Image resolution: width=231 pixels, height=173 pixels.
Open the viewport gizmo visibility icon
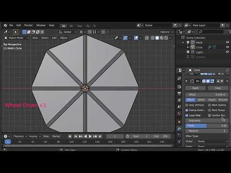click(x=118, y=38)
